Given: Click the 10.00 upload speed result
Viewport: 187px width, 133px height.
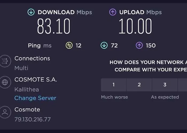Looking at the screenshot, I should click(135, 27).
